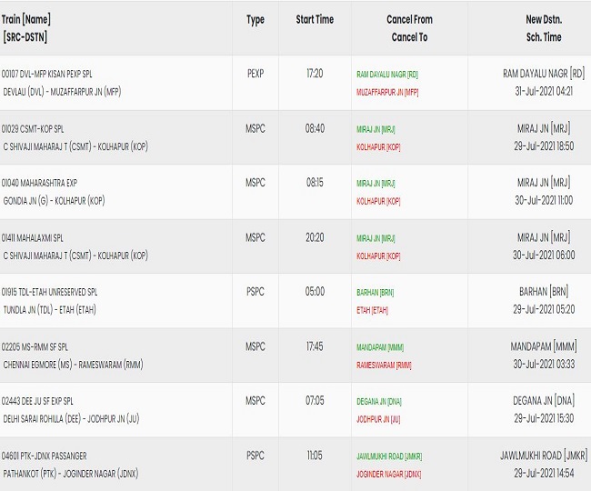The image size is (591, 491).
Task: Open the 02205 MS-RMM SF SPL entry
Action: coord(35,347)
